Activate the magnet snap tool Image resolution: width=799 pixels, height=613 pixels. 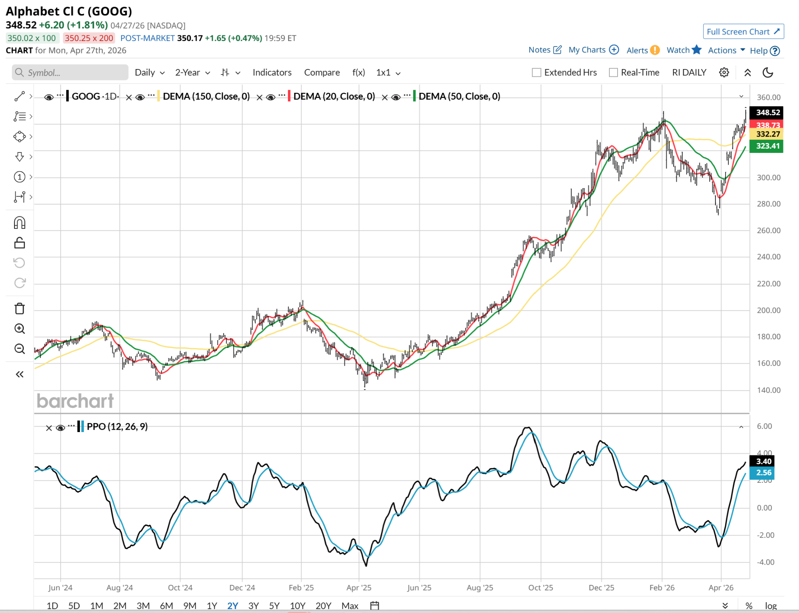(x=20, y=223)
